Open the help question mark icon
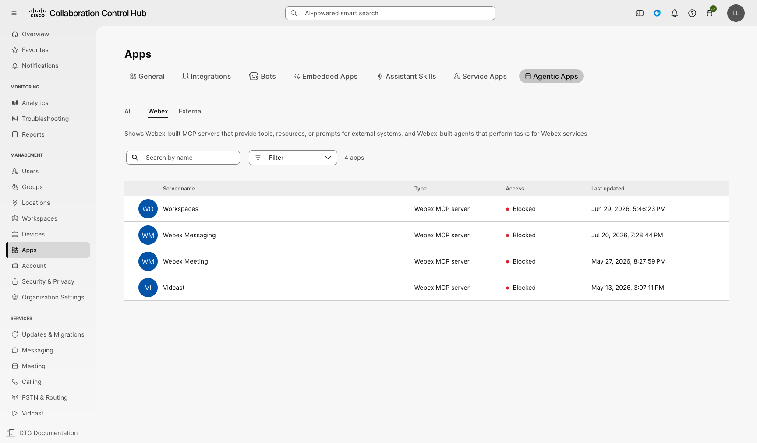 pos(692,13)
